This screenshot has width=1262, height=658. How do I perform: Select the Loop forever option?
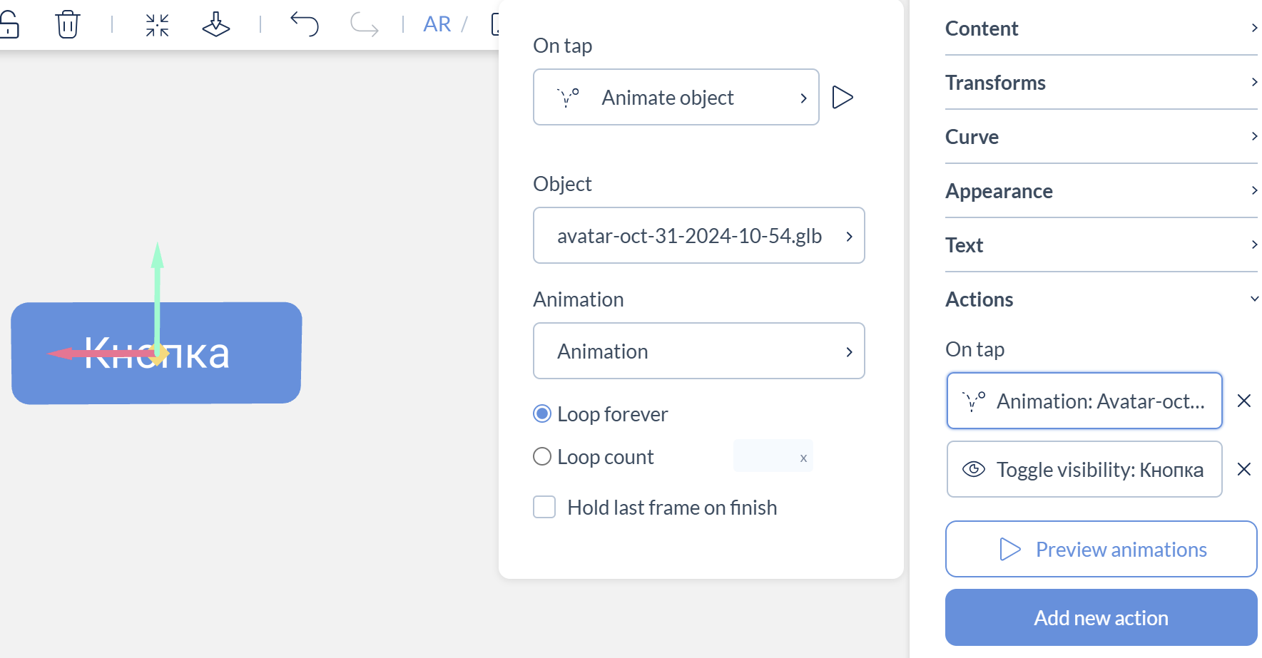(x=543, y=414)
